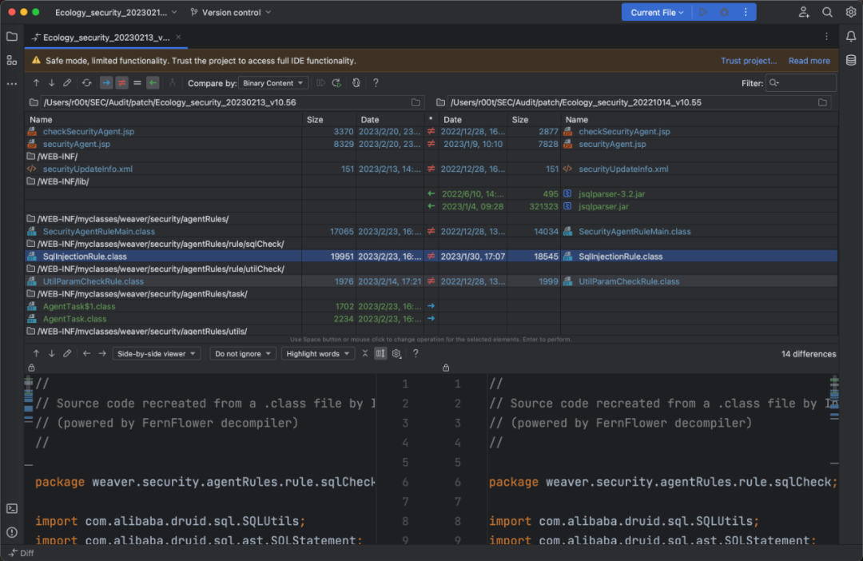This screenshot has height=561, width=863.
Task: Expand the Side-by-side viewer dropdown
Action: tap(157, 353)
